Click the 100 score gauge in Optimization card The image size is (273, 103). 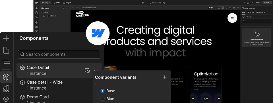tap(206, 98)
